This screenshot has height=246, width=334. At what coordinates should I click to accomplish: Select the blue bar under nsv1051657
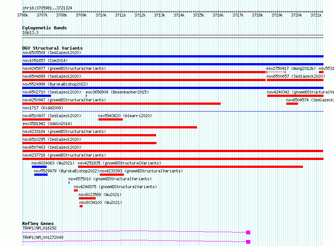(173, 64)
